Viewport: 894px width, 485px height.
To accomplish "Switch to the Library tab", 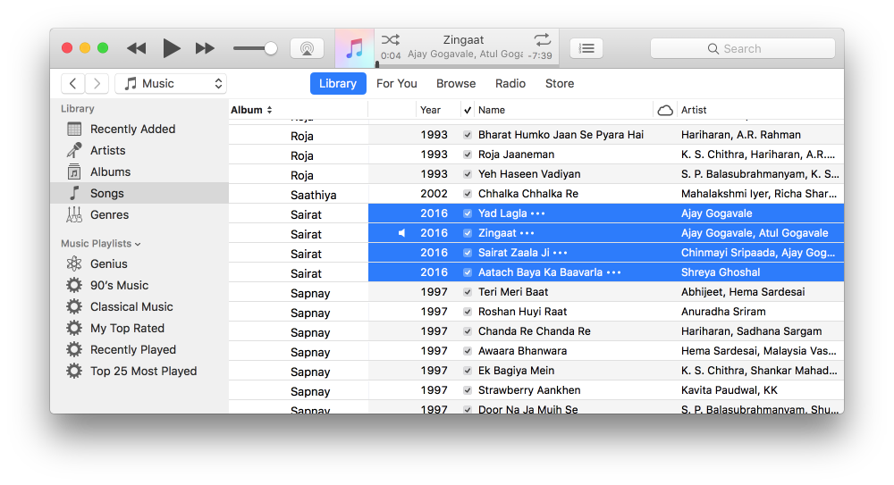I will (338, 84).
